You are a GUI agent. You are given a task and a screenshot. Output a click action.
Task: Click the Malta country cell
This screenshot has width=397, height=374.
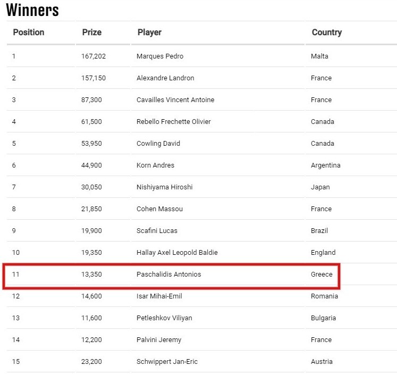click(x=319, y=56)
